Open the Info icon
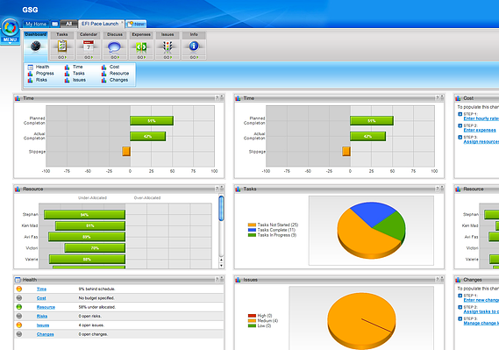 [x=194, y=46]
